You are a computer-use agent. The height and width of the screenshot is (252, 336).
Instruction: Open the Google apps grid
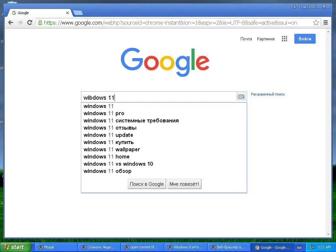(x=284, y=39)
